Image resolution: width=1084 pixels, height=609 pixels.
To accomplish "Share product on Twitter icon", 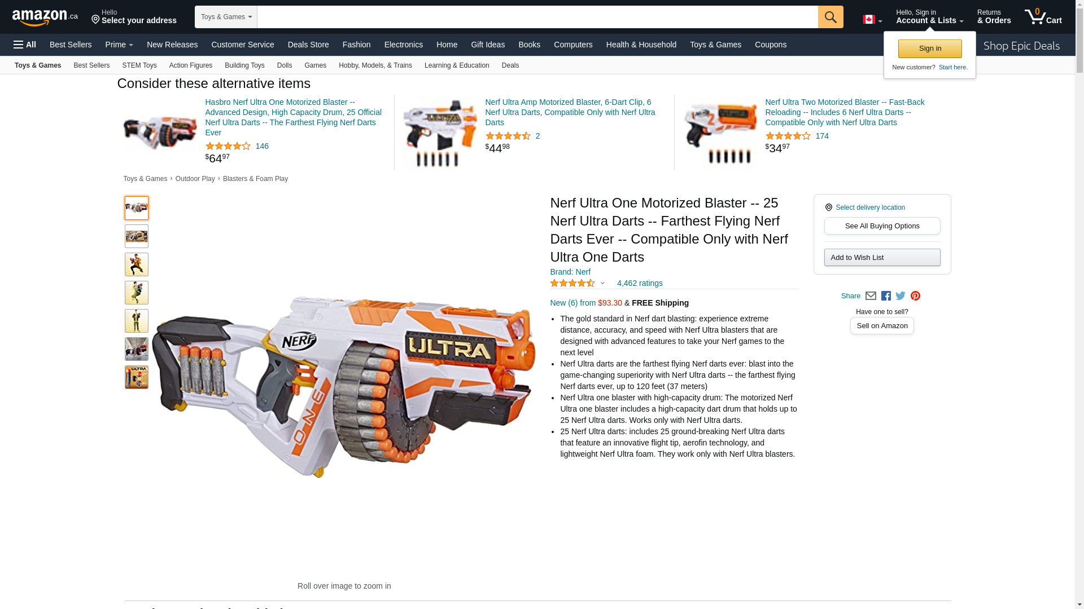I will click(901, 296).
